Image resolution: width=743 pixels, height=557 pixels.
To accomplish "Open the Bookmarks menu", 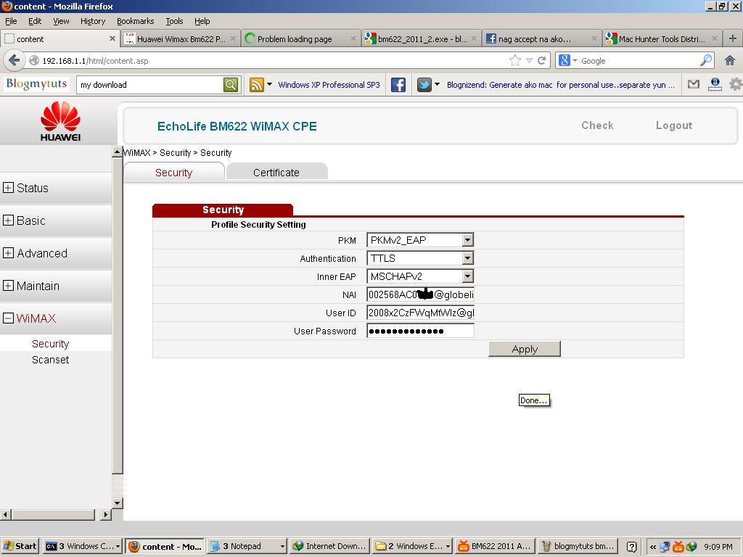I will [136, 21].
